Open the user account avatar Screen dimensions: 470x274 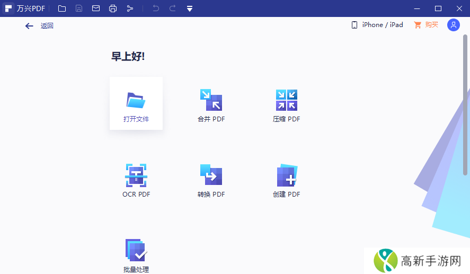tap(453, 25)
